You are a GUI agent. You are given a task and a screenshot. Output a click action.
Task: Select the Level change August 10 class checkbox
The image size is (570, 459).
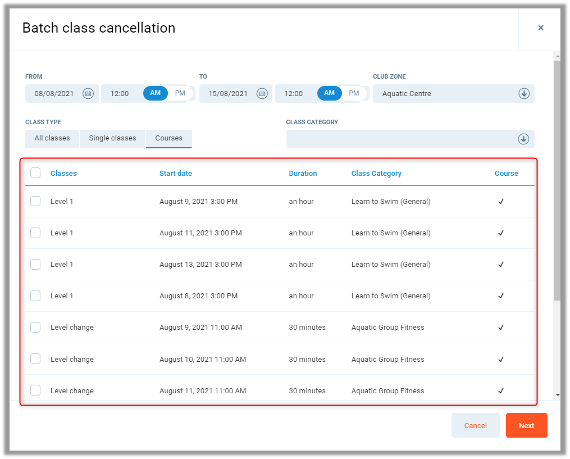35,359
